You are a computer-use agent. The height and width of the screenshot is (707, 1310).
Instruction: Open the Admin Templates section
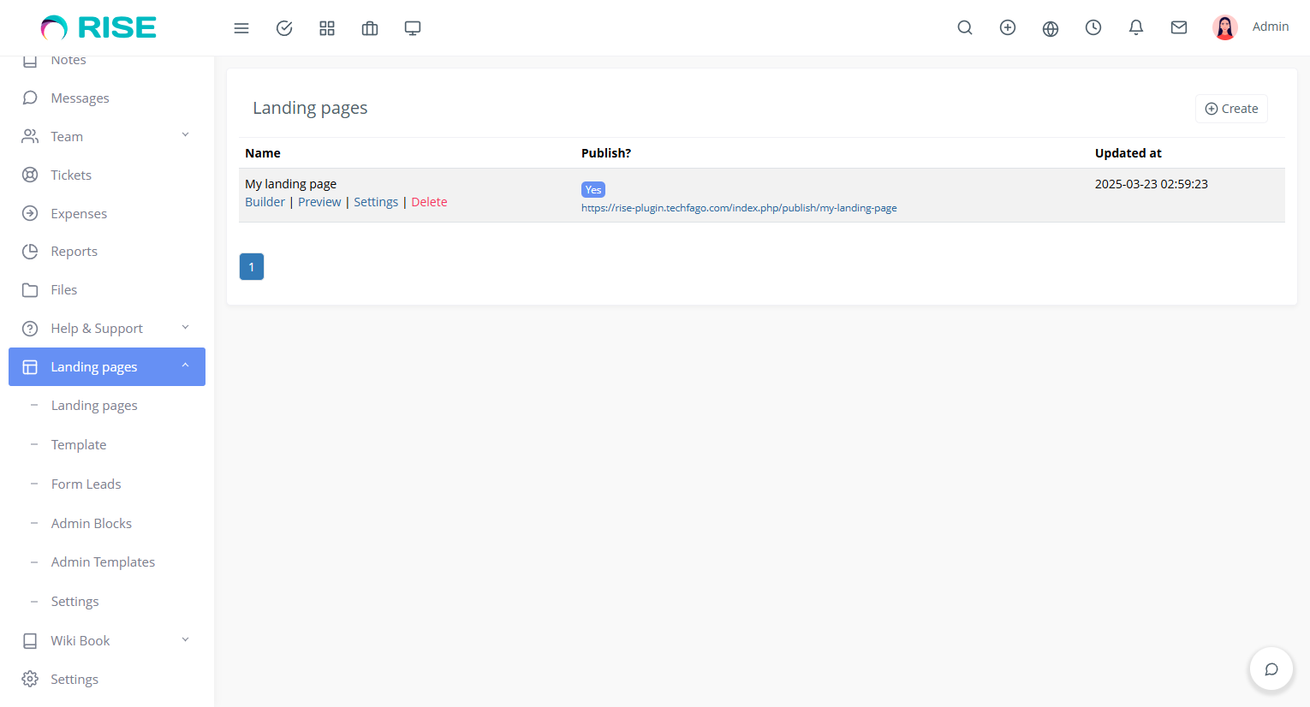(x=103, y=561)
